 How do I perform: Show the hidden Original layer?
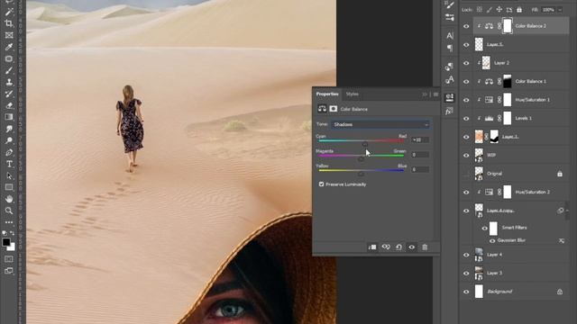click(466, 174)
